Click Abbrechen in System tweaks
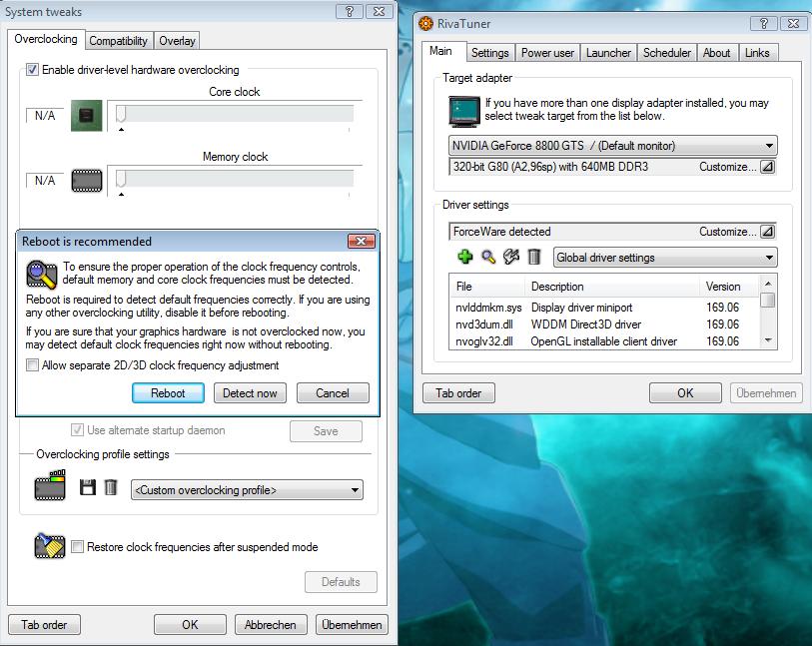The height and width of the screenshot is (646, 812). 271,625
